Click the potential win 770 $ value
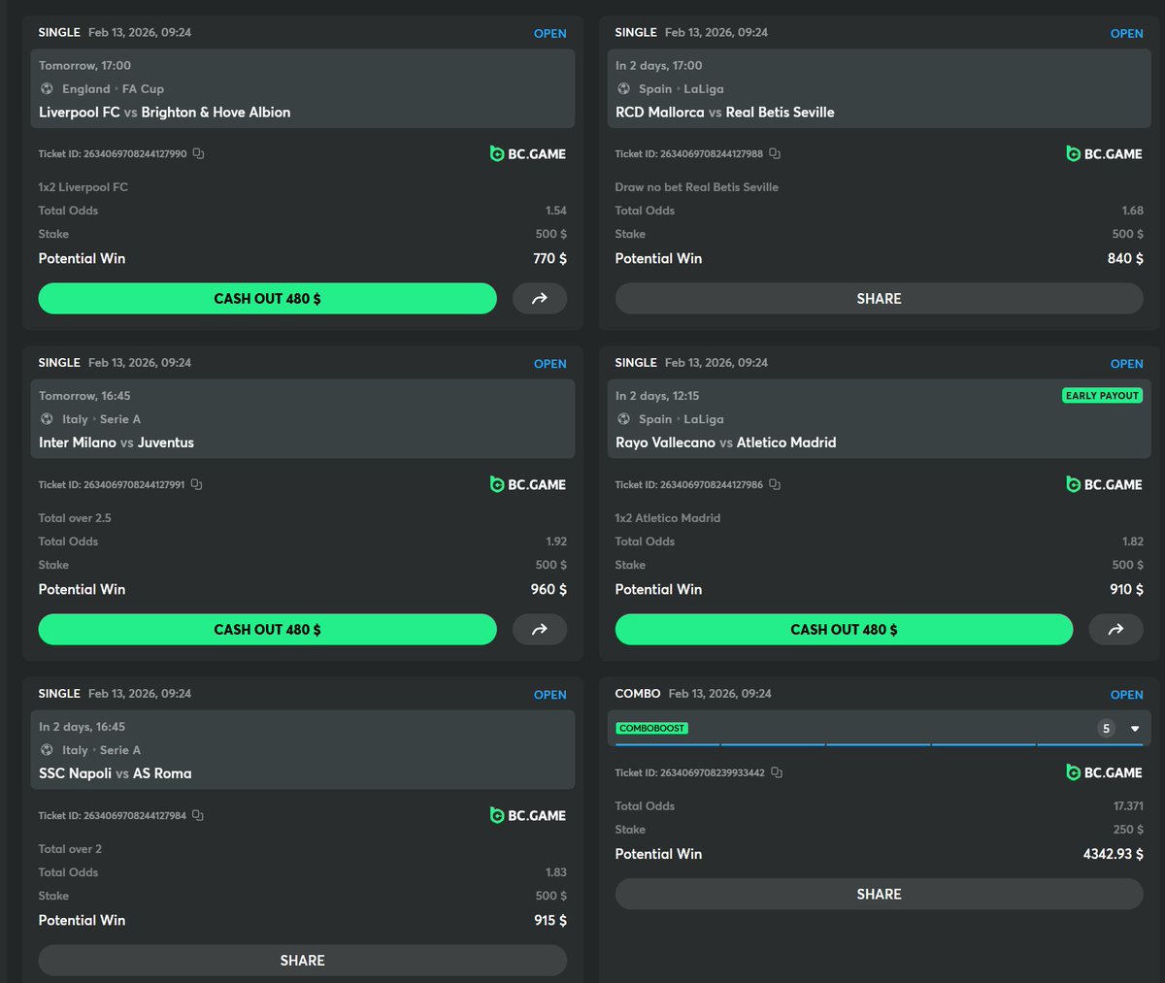This screenshot has height=983, width=1165. coord(550,258)
